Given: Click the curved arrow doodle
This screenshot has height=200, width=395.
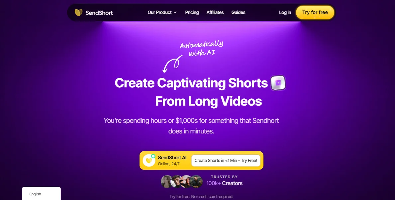Looking at the screenshot, I should [172, 64].
